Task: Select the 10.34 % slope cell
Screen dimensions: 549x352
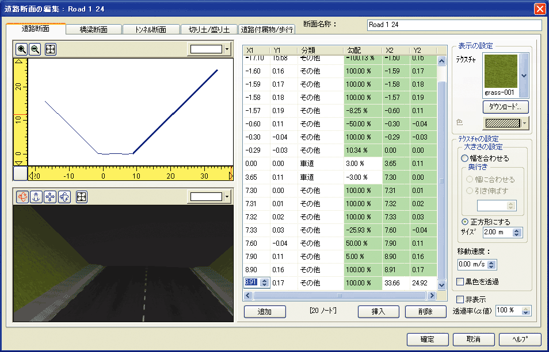Action: coord(363,150)
